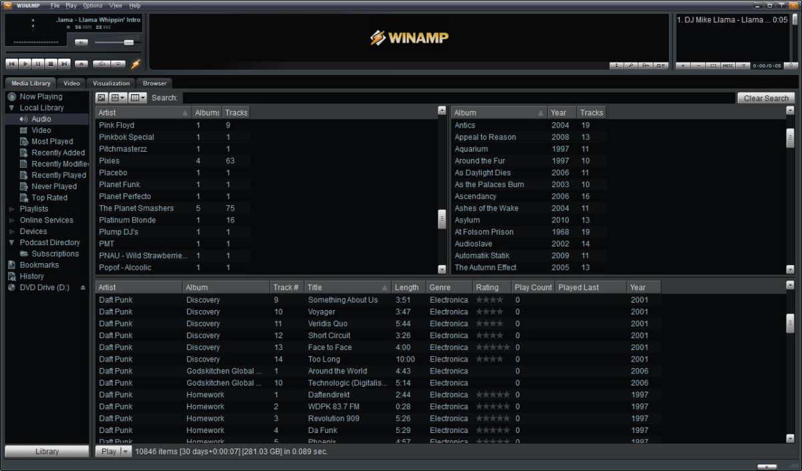Open the View menu
This screenshot has width=802, height=471.
click(x=116, y=5)
